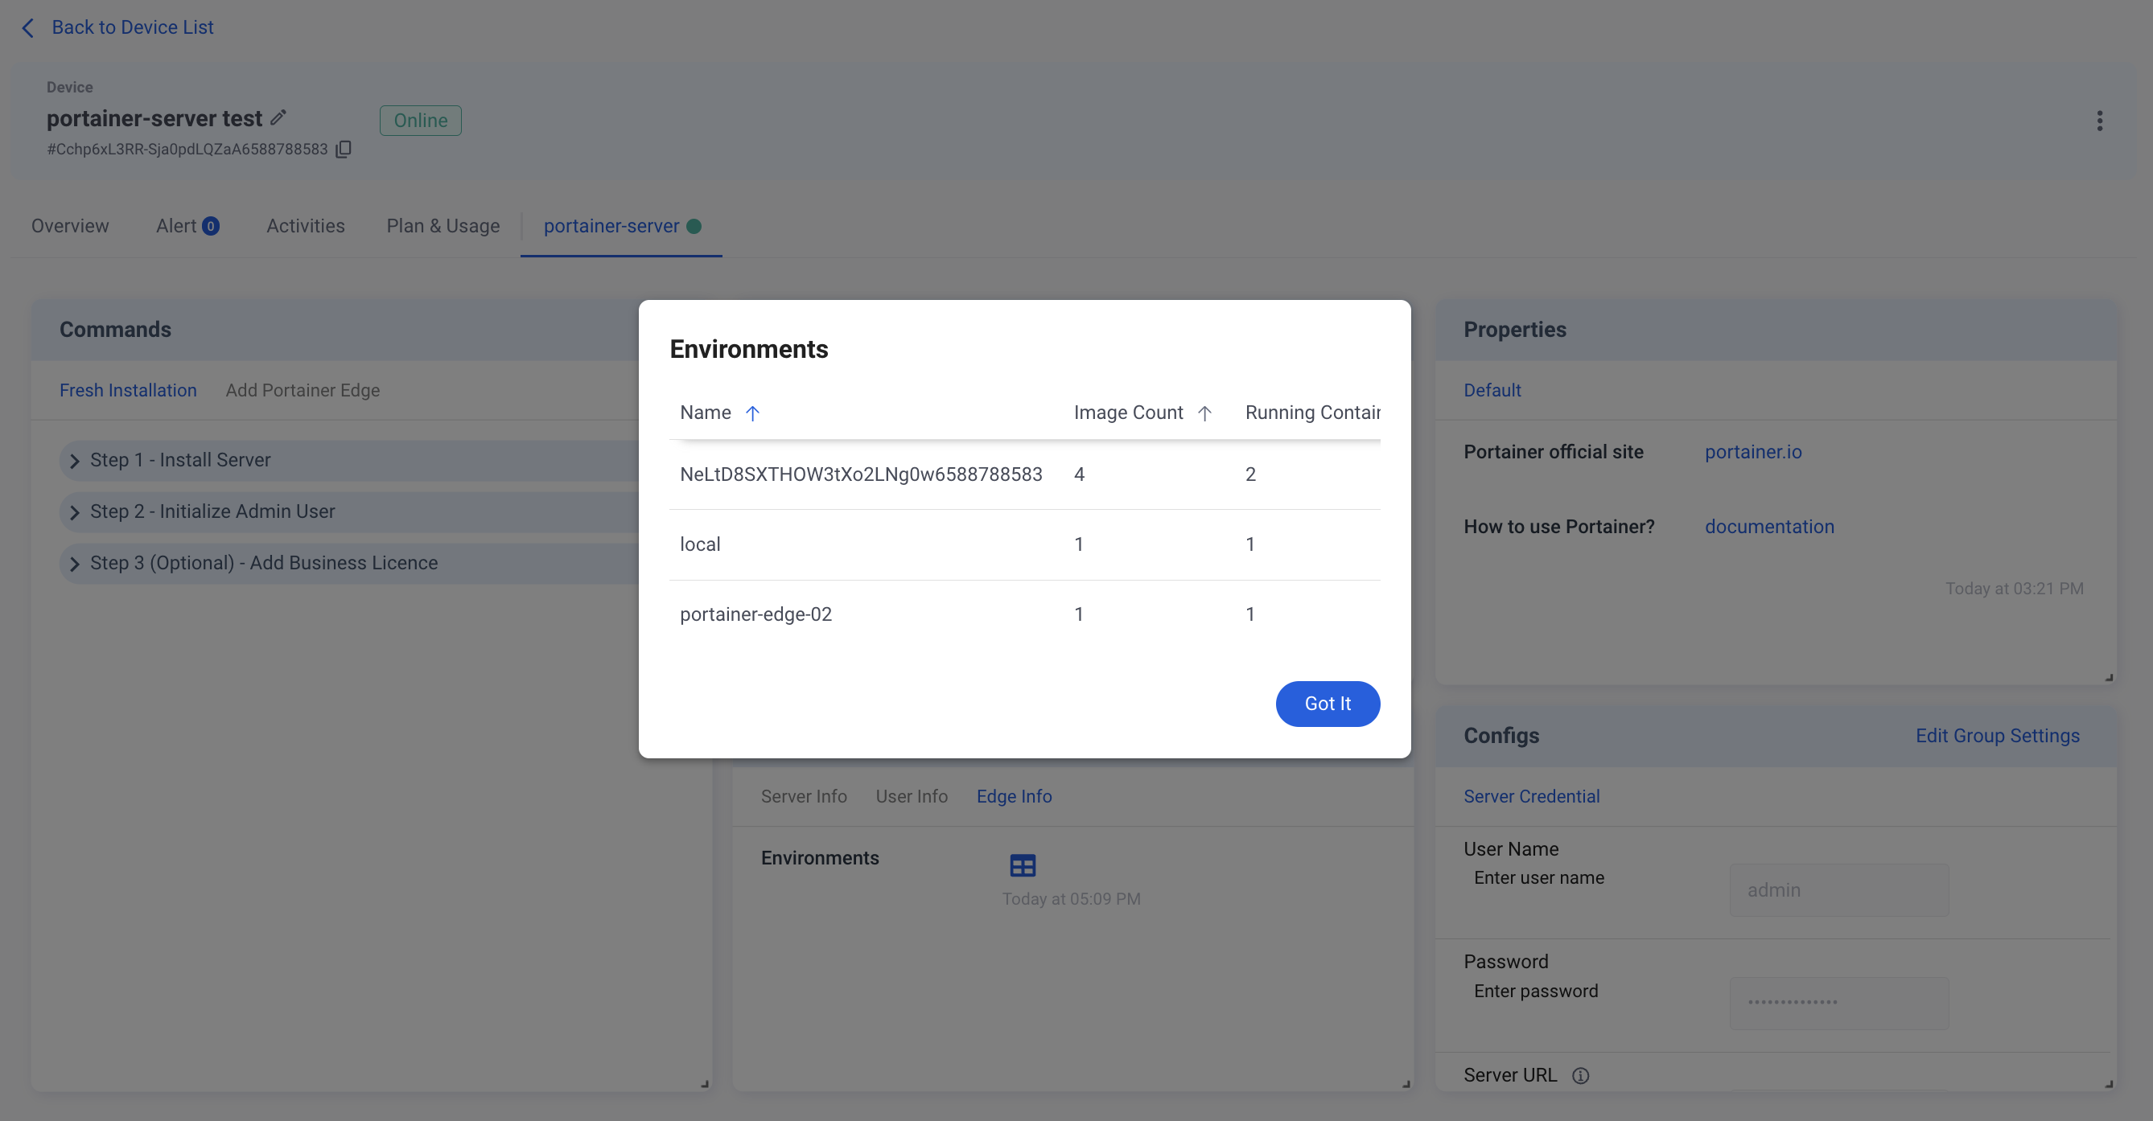2153x1121 pixels.
Task: Click Commands panel resize handle
Action: click(x=705, y=1084)
